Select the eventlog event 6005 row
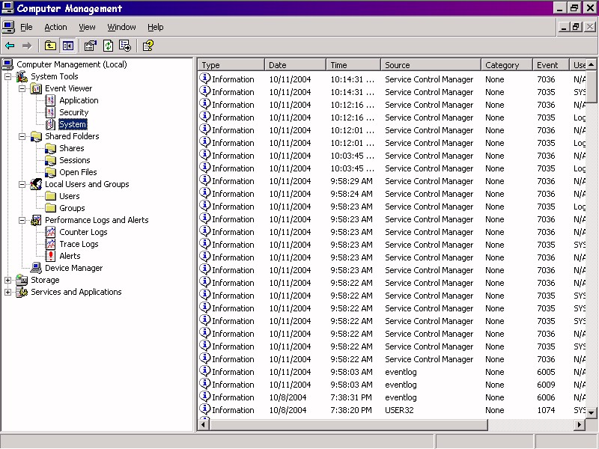The width and height of the screenshot is (599, 449). 392,371
